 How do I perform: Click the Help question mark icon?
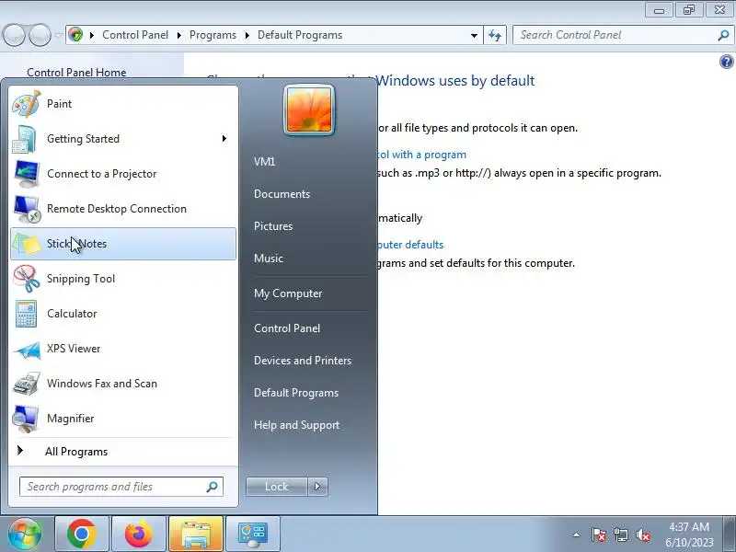726,62
